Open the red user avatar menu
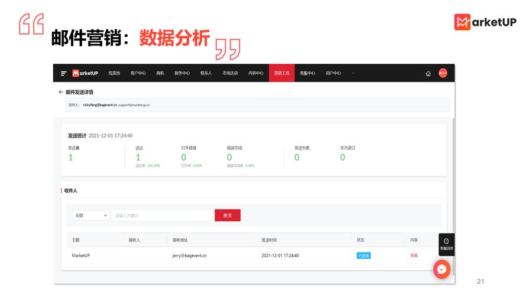 (x=443, y=73)
